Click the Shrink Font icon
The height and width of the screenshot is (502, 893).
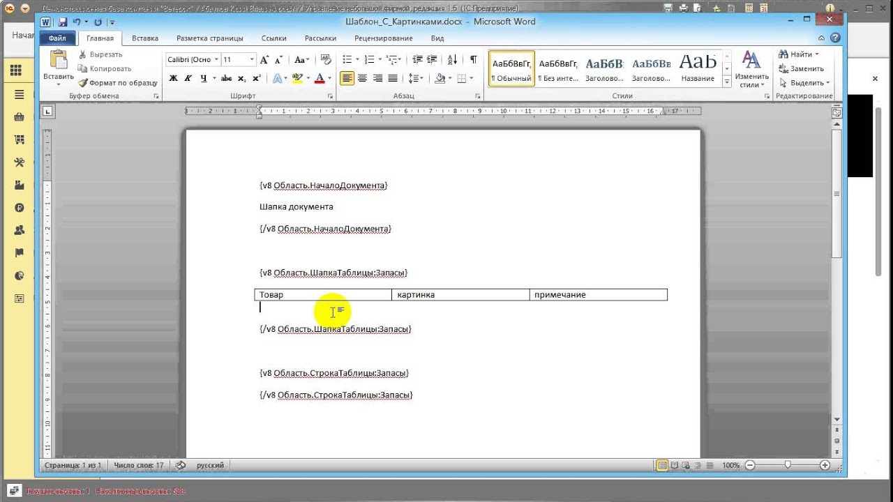tap(278, 60)
